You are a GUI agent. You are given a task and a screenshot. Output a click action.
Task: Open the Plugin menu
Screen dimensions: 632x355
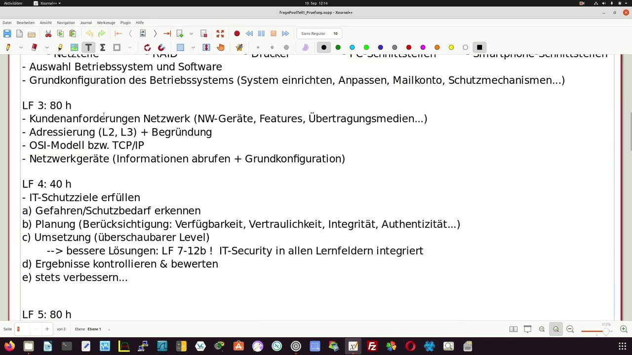[x=125, y=23]
